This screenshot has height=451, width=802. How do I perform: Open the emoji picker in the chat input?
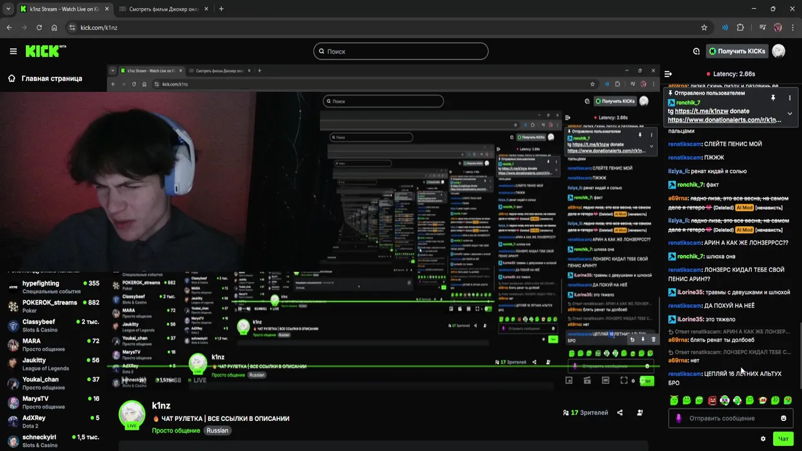click(x=783, y=418)
